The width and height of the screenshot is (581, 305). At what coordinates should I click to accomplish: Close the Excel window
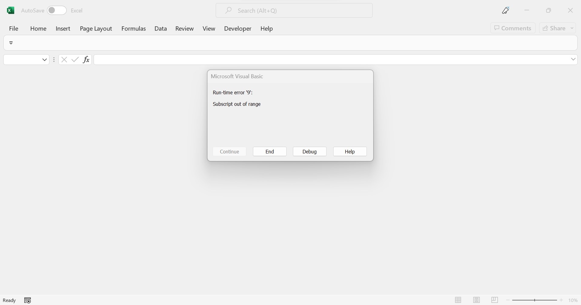coord(570,10)
